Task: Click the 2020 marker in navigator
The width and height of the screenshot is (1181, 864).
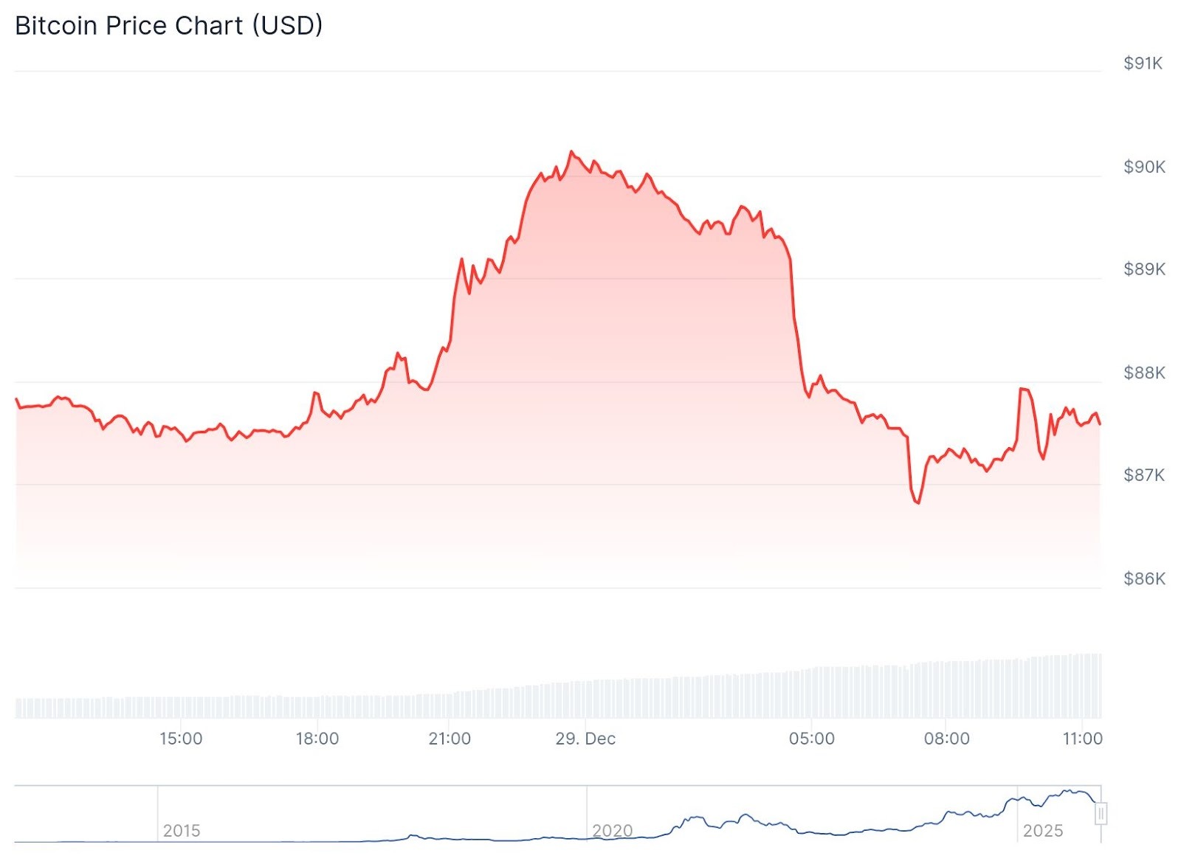Action: click(612, 831)
